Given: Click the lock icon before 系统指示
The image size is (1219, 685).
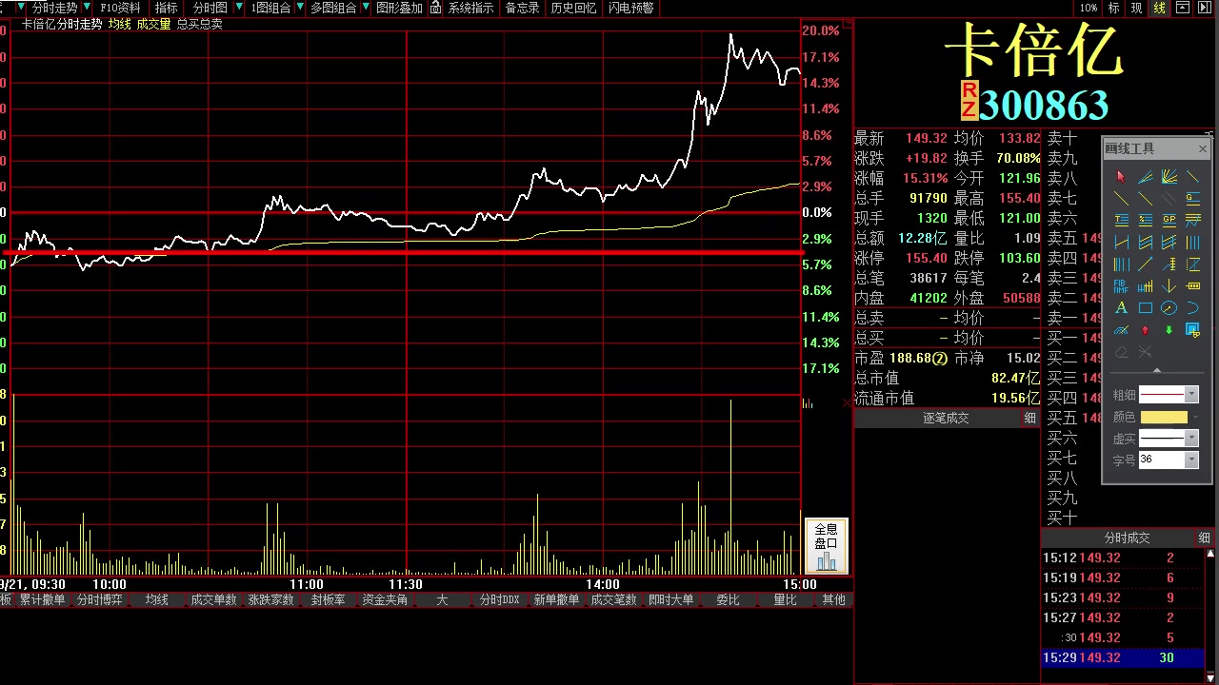Looking at the screenshot, I should click(x=435, y=8).
